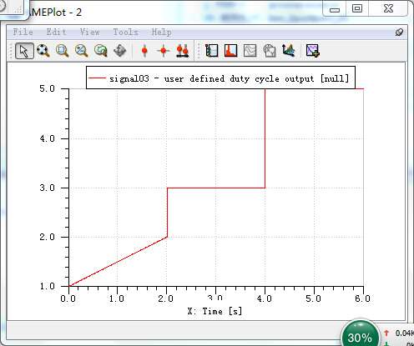
Task: Click the red histogram plot icon
Action: tap(230, 51)
